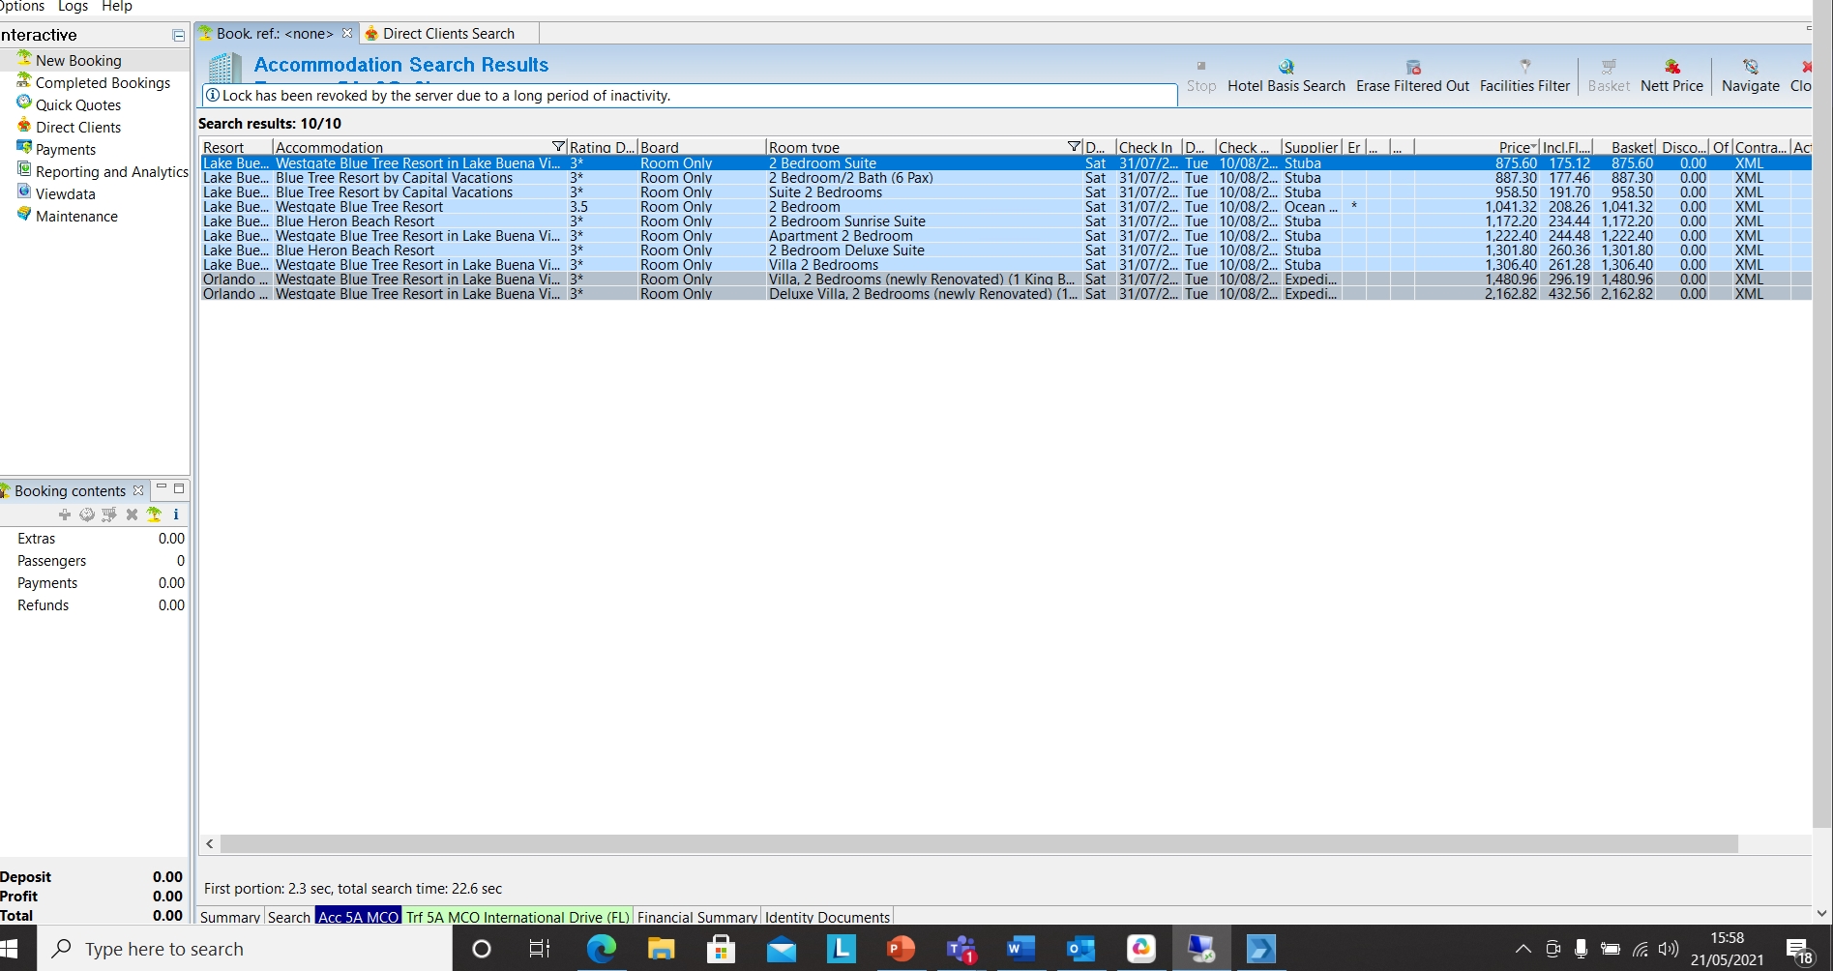Click the Windows taskbar search box
Screen dimensions: 1833x971
point(246,949)
